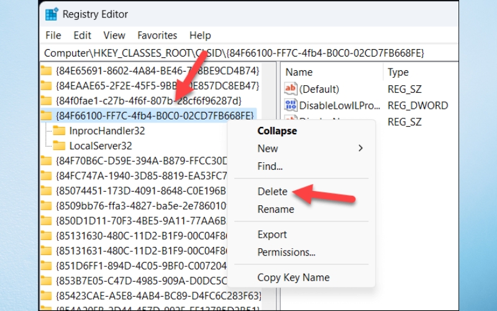Open the New submenu in context menu
Viewport: 497px width, 311px height.
(301, 148)
